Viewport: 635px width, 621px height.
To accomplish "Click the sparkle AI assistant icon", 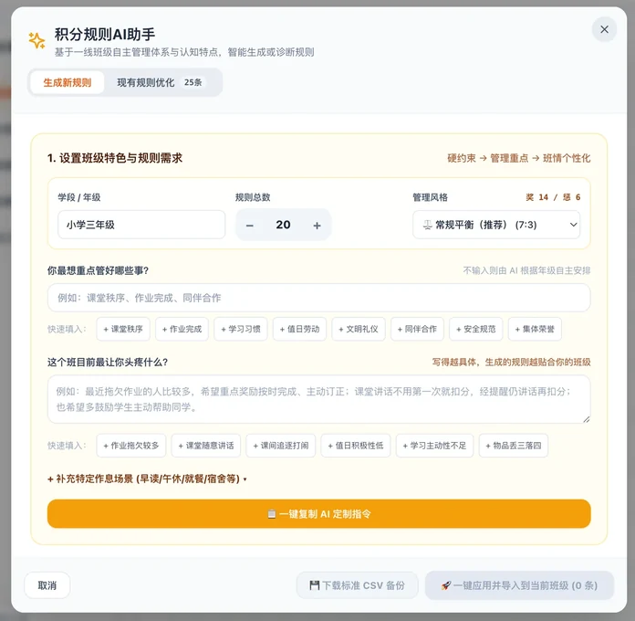I will pos(36,40).
